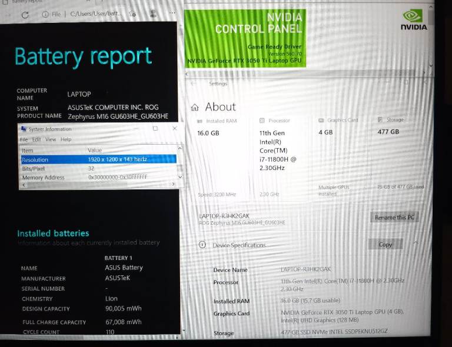Maximize the Settings window
The width and height of the screenshot is (452, 347).
coord(406,82)
